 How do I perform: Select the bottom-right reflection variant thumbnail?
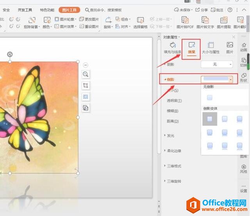pos(239,146)
